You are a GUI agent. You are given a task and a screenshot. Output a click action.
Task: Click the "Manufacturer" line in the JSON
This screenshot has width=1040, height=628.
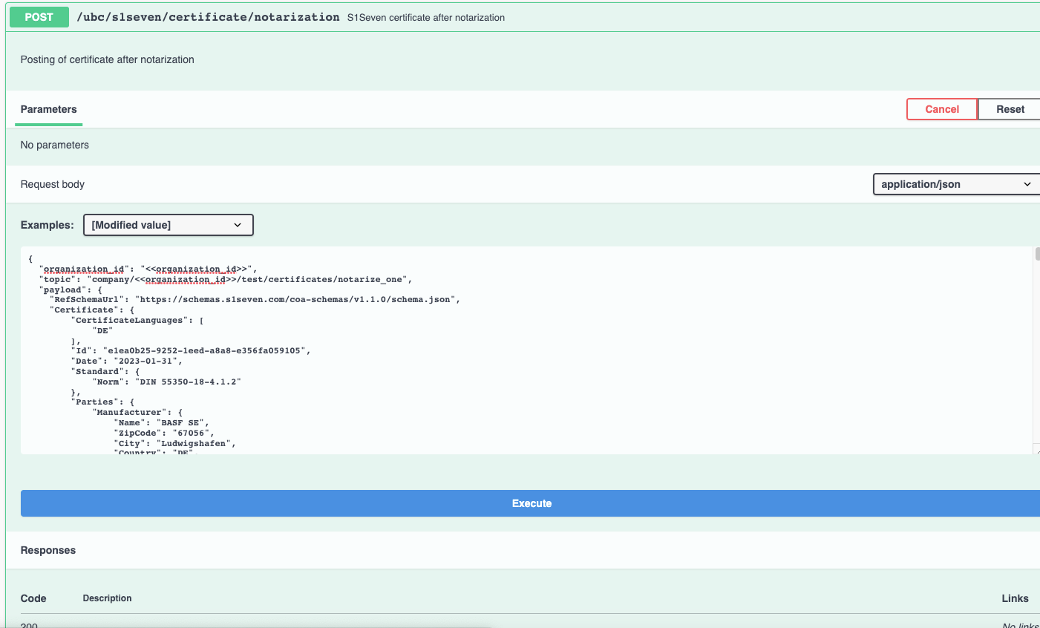pyautogui.click(x=137, y=412)
